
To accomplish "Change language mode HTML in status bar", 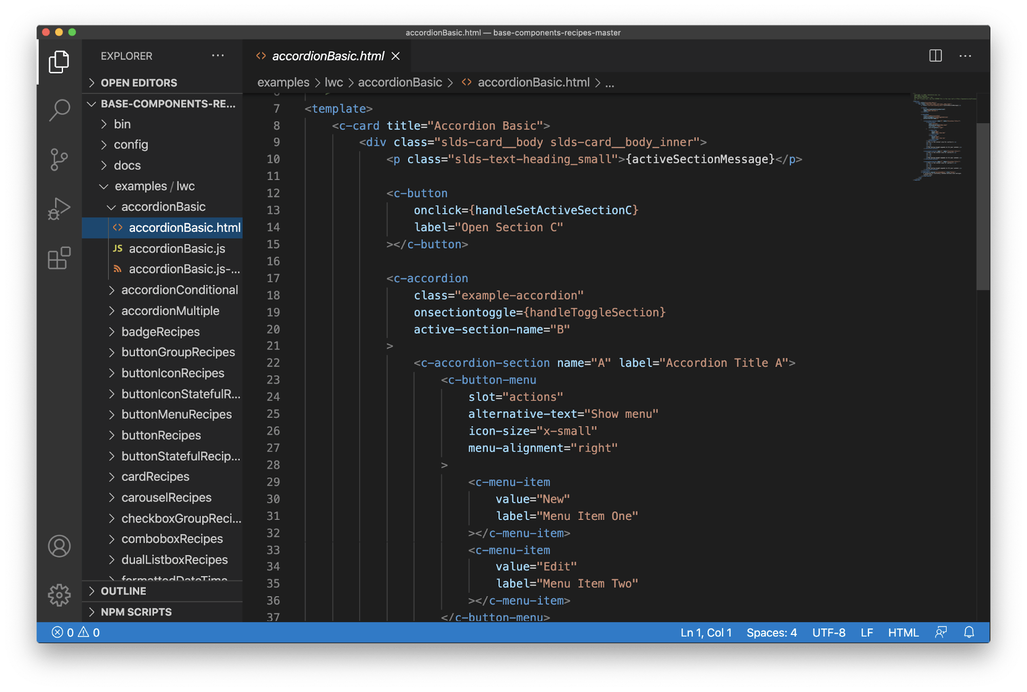I will point(903,632).
